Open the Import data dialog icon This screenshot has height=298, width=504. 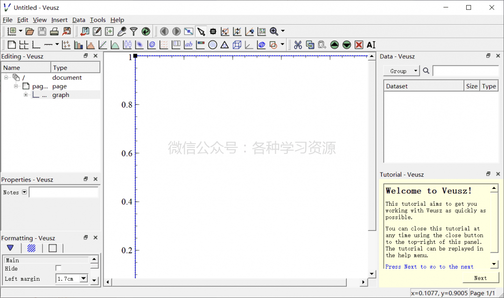(84, 31)
